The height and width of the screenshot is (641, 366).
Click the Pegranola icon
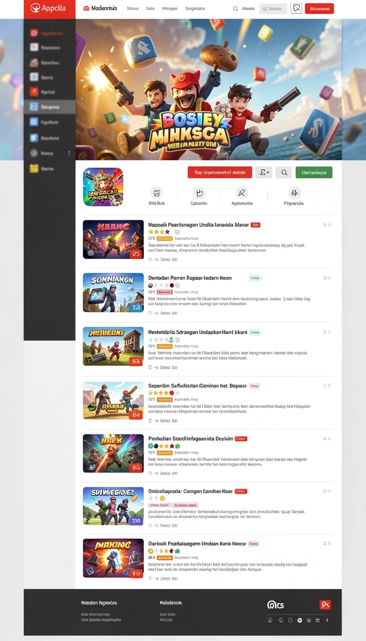pyautogui.click(x=294, y=193)
